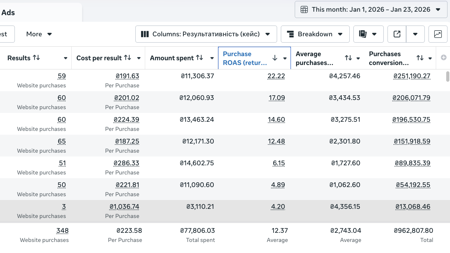This screenshot has width=450, height=253.
Task: Open the charts view icon button
Action: (x=438, y=34)
